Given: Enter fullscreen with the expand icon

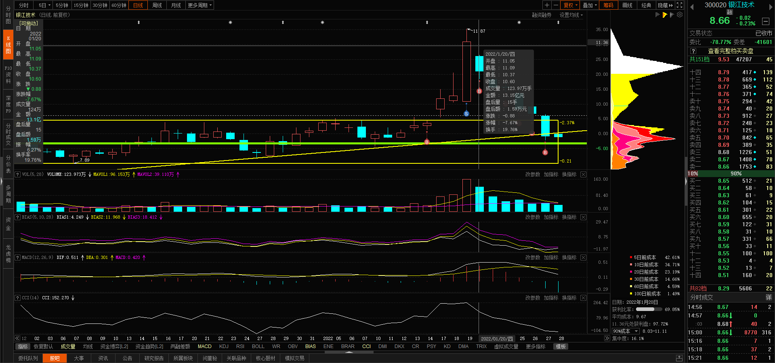Looking at the screenshot, I should [x=680, y=5].
